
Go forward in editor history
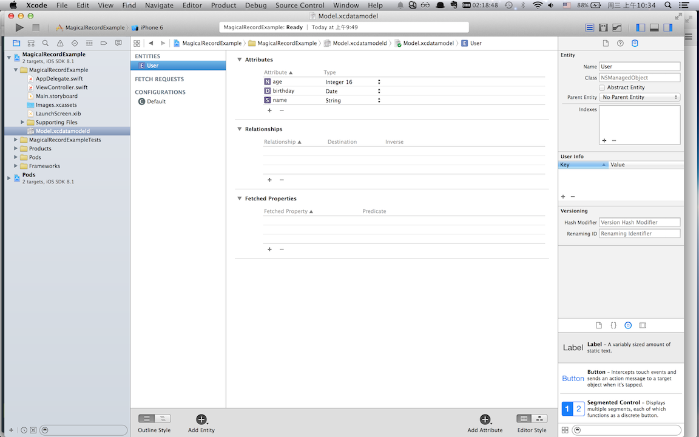pos(163,43)
